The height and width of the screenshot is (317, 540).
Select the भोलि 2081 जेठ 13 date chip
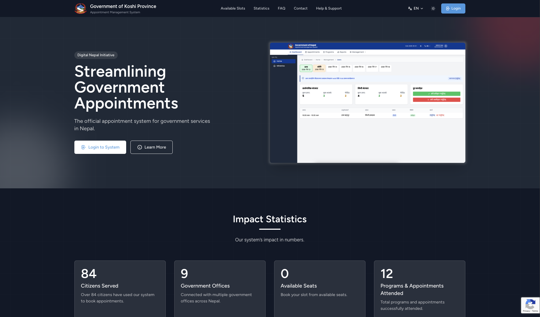(x=319, y=68)
